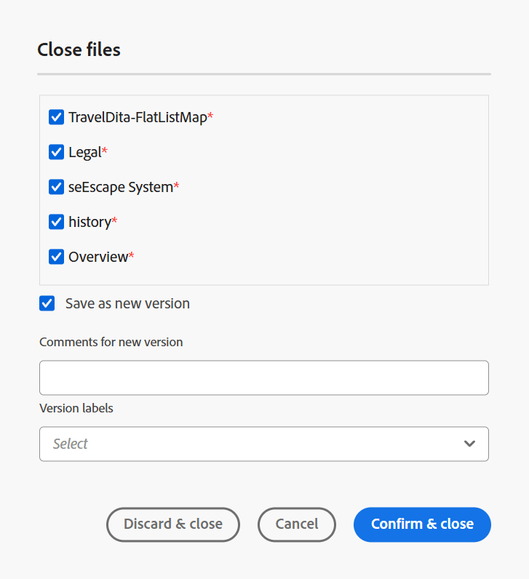The image size is (529, 579).
Task: Click the Overview file name text
Action: pos(98,257)
